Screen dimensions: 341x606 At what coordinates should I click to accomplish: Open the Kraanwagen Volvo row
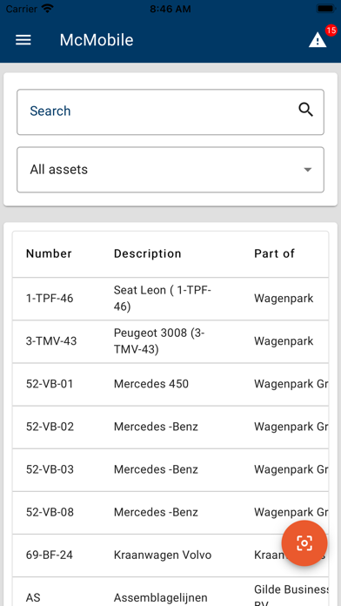(x=170, y=555)
